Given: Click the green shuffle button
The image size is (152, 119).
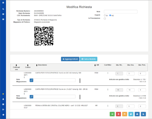Looking at the screenshot, I should [x=112, y=114].
